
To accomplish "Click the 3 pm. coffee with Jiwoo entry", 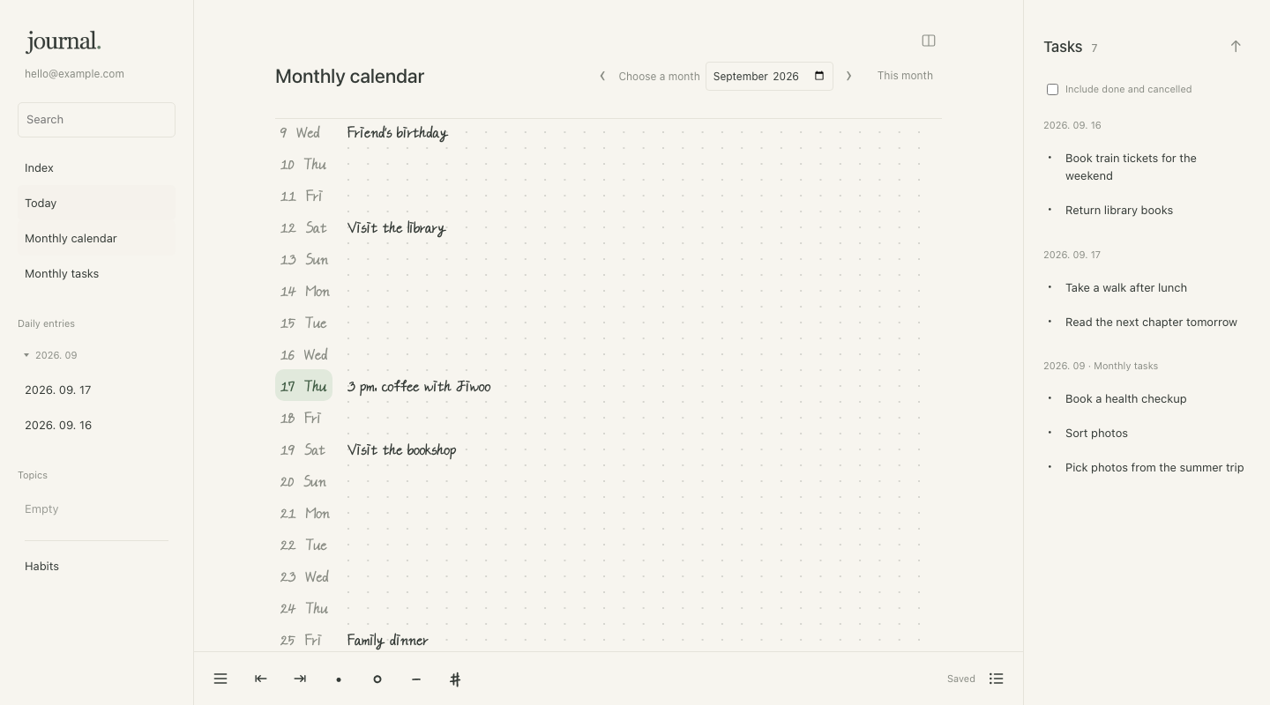I will (419, 387).
